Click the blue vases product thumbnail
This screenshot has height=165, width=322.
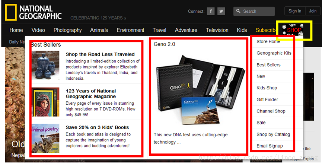click(x=45, y=65)
